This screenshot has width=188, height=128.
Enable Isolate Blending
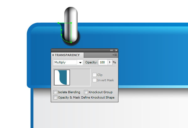coord(55,92)
